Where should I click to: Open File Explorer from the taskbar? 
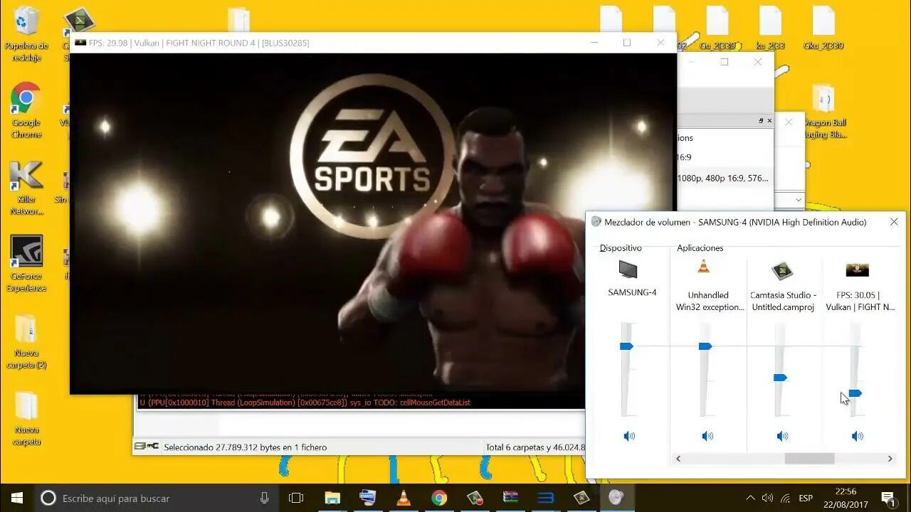(x=332, y=498)
